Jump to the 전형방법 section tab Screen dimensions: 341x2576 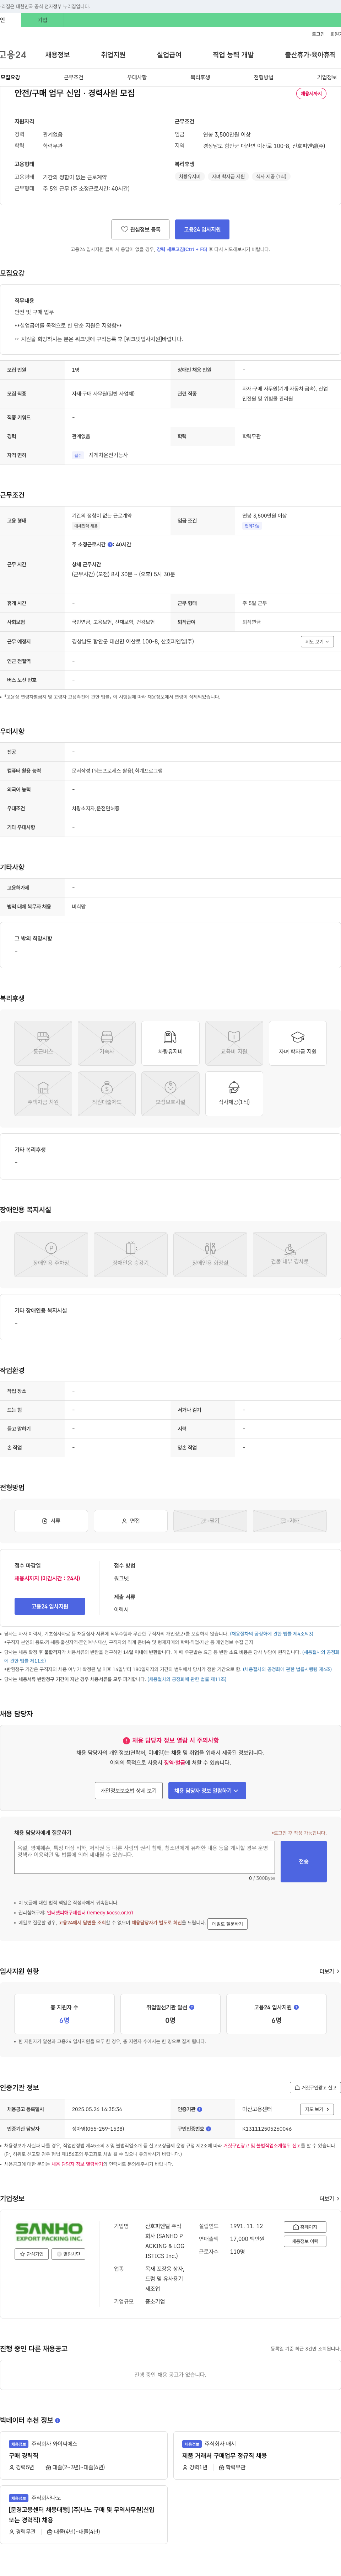click(263, 77)
